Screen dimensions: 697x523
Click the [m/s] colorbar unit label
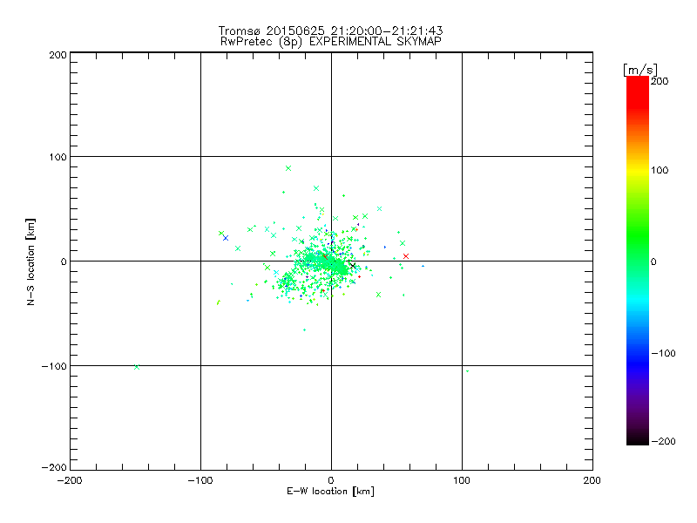(639, 69)
